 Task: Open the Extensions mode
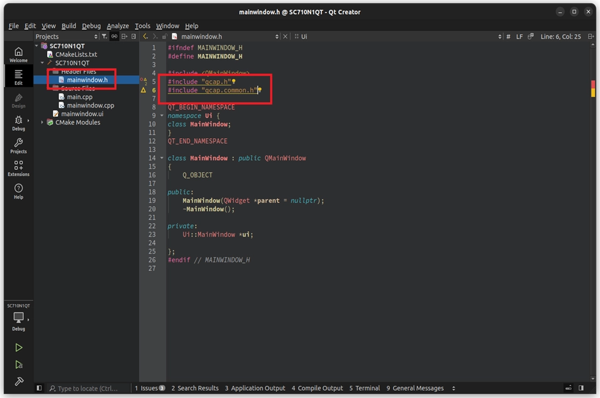[x=18, y=168]
